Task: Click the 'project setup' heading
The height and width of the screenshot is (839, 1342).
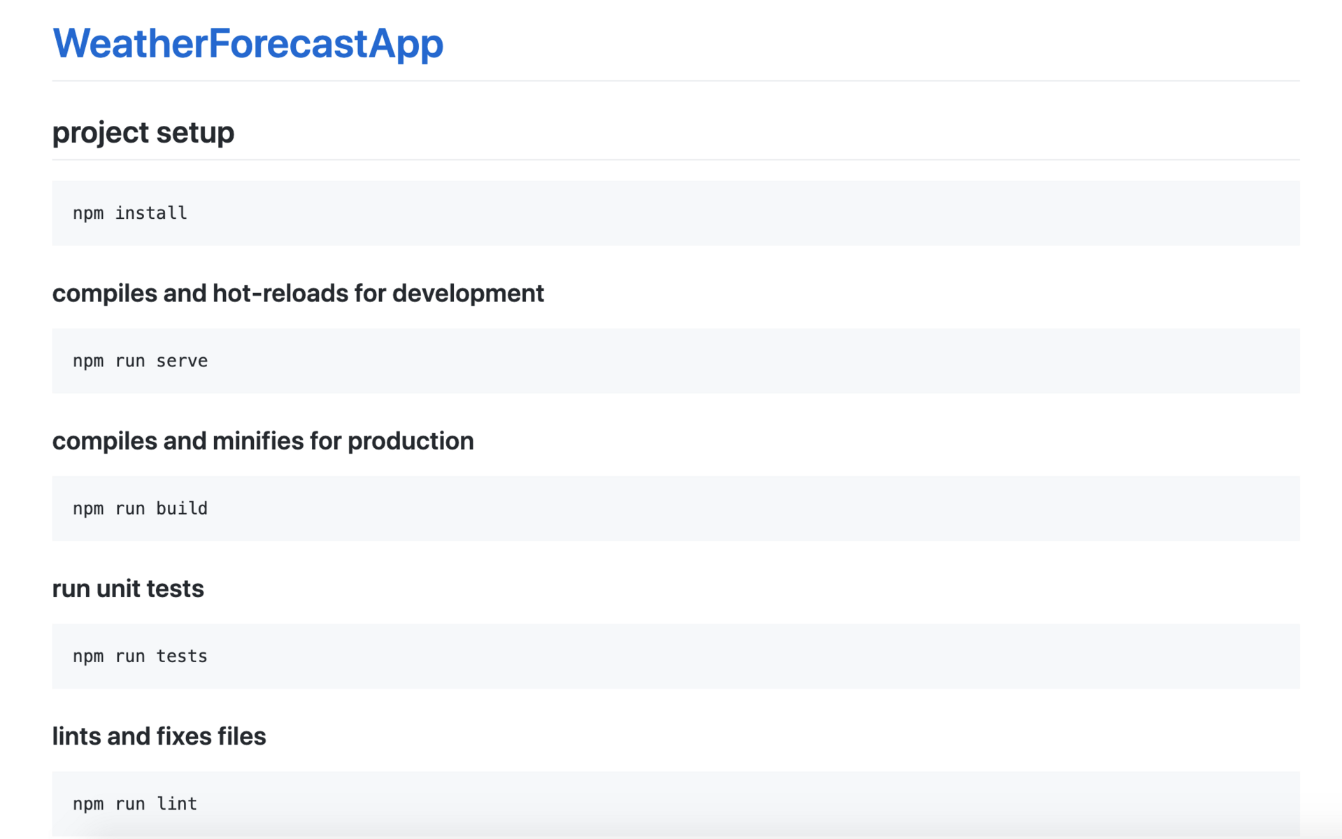Action: 143,133
